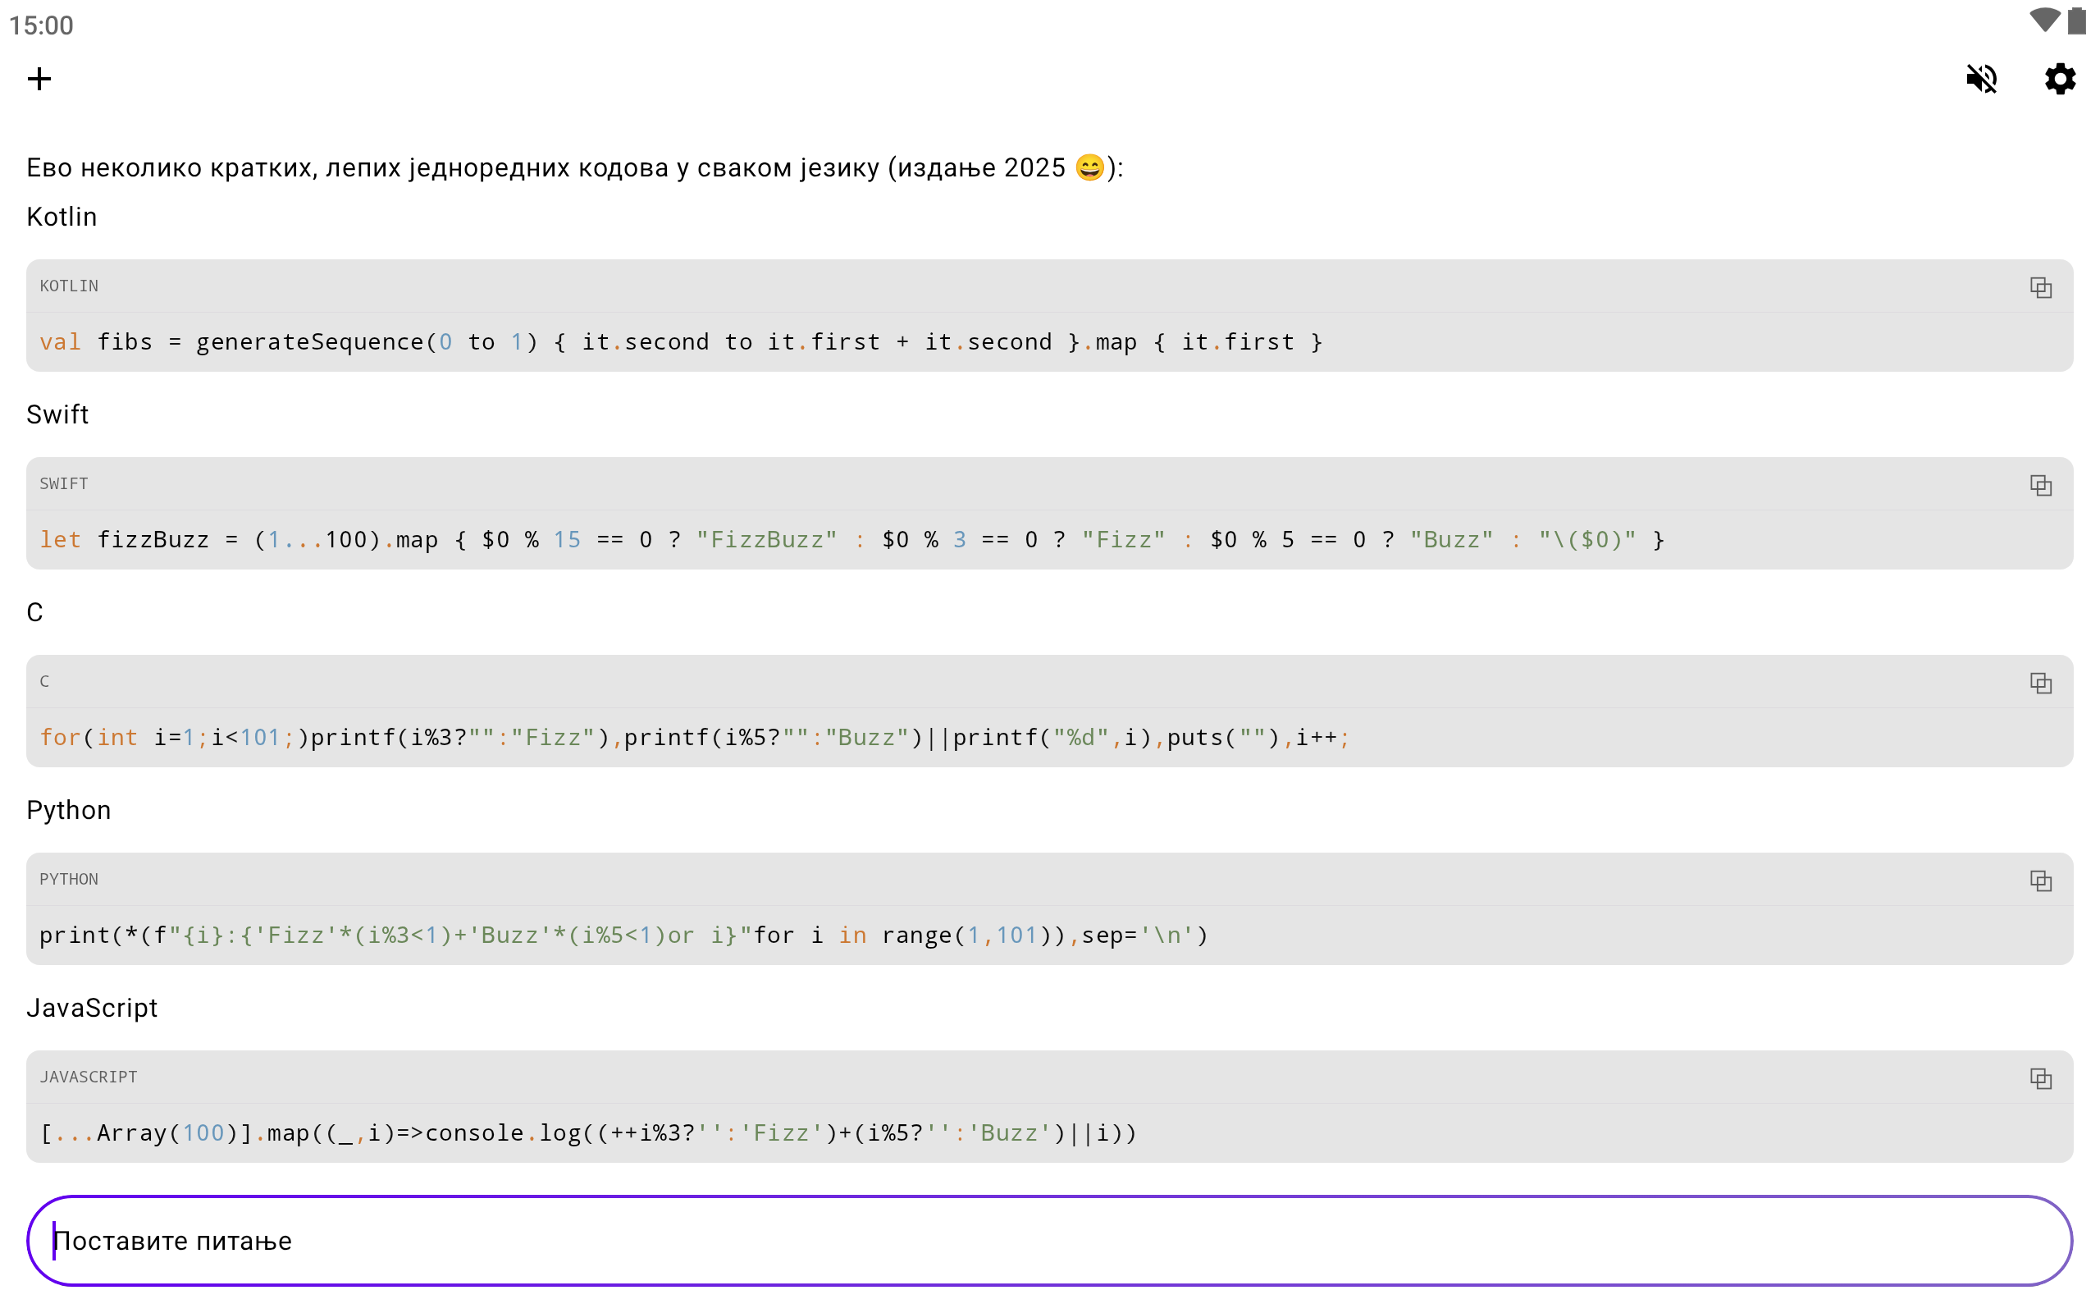Copy the Swift code block
This screenshot has width=2100, height=1313.
tap(2040, 486)
